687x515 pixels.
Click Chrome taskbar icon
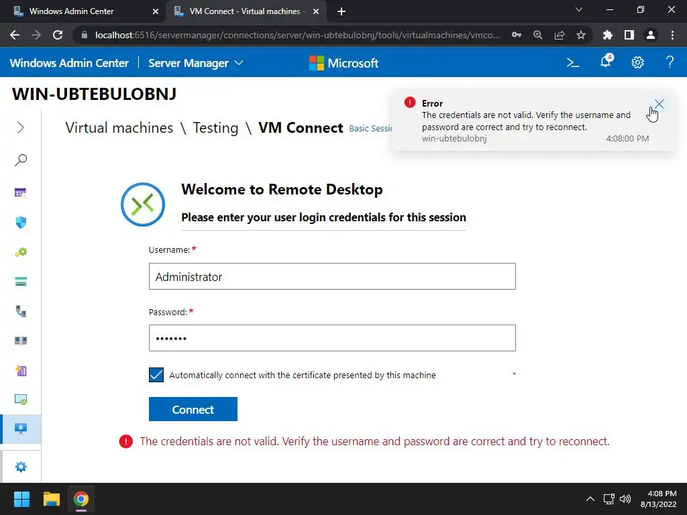point(81,499)
